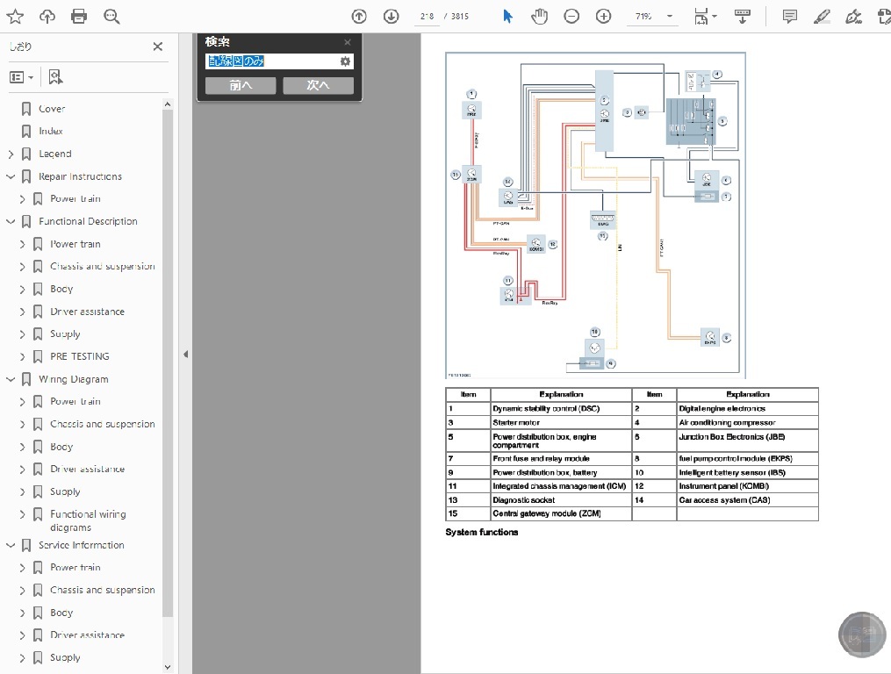This screenshot has width=891, height=674.
Task: Select the sign pen tool
Action: (853, 17)
